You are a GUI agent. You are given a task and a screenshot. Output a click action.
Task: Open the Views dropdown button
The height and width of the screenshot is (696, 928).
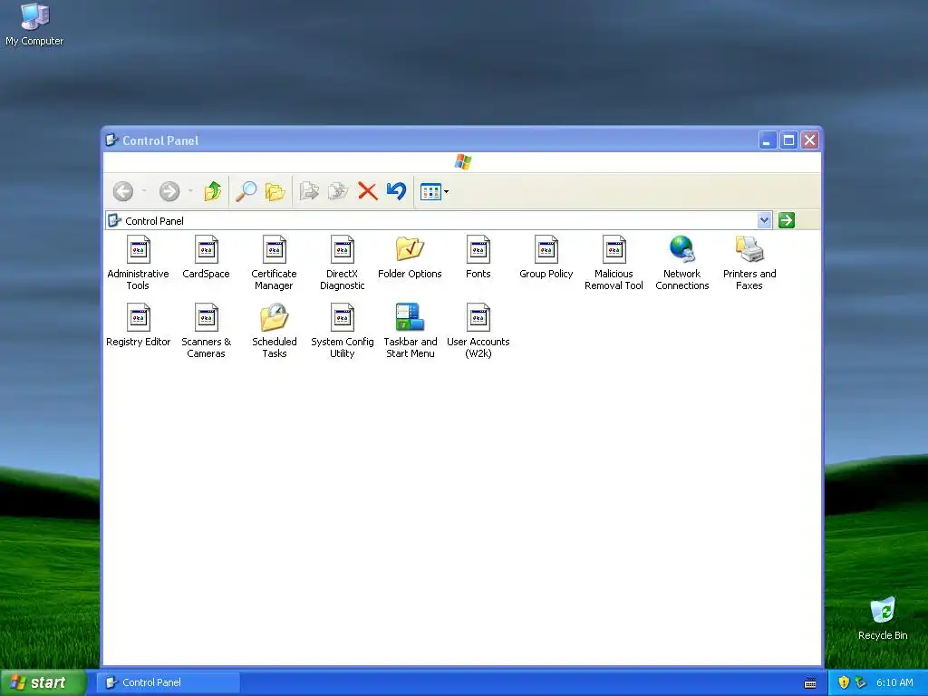click(434, 192)
